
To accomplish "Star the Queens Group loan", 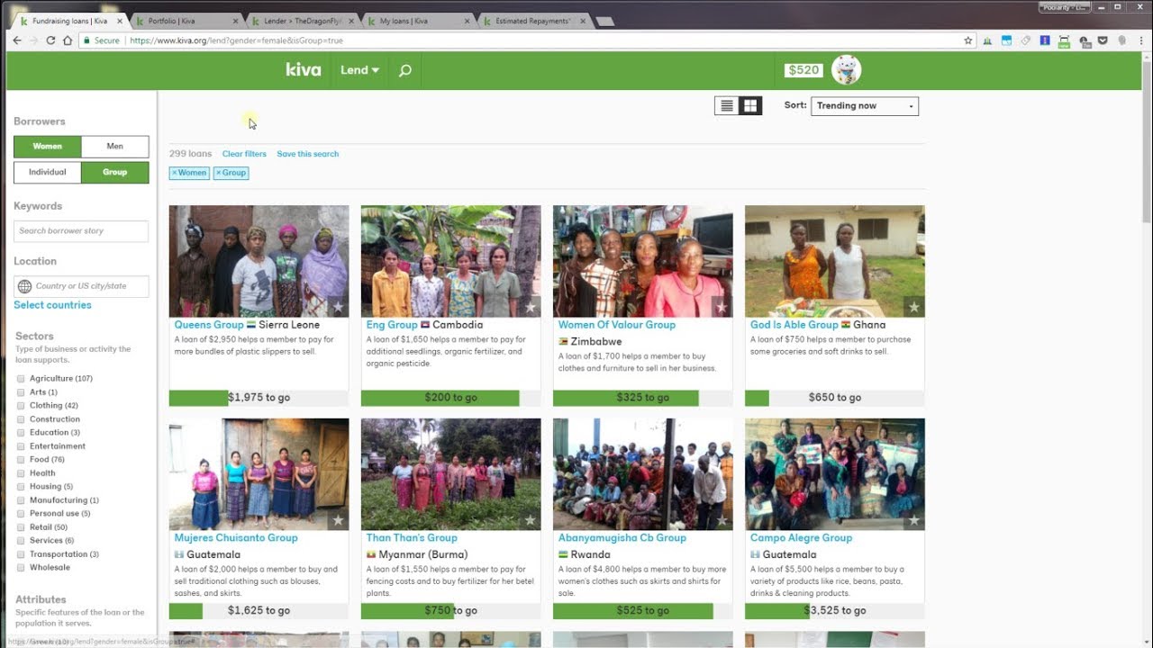I will tap(338, 307).
